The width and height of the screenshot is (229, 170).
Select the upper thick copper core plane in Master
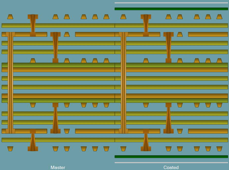pyautogui.click(x=58, y=70)
